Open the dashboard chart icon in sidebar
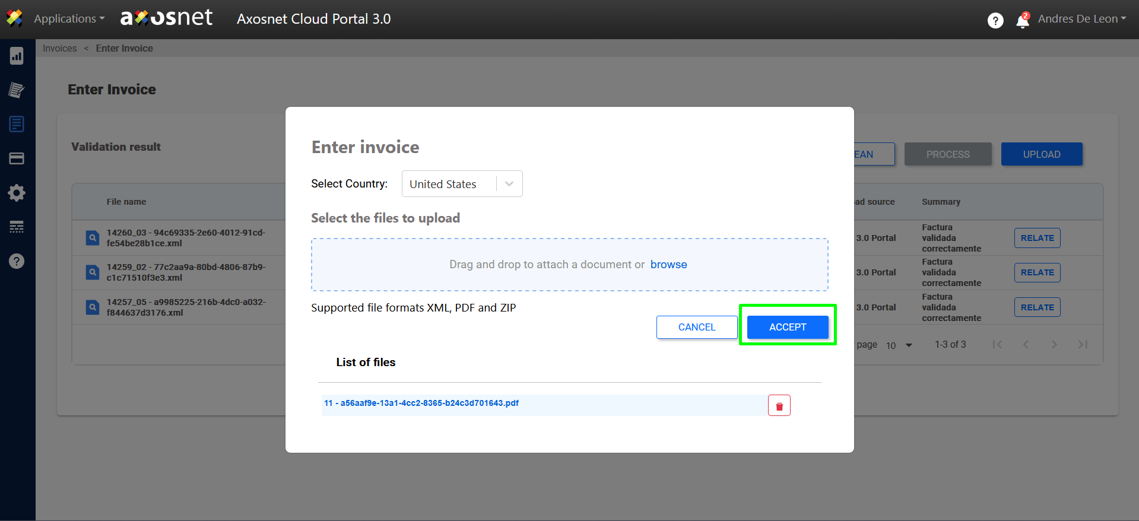Viewport: 1139px width, 521px height. coord(17,56)
